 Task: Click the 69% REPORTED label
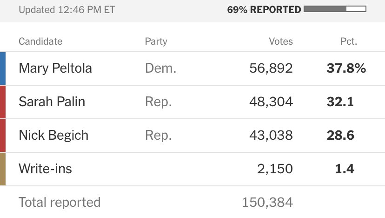click(264, 10)
